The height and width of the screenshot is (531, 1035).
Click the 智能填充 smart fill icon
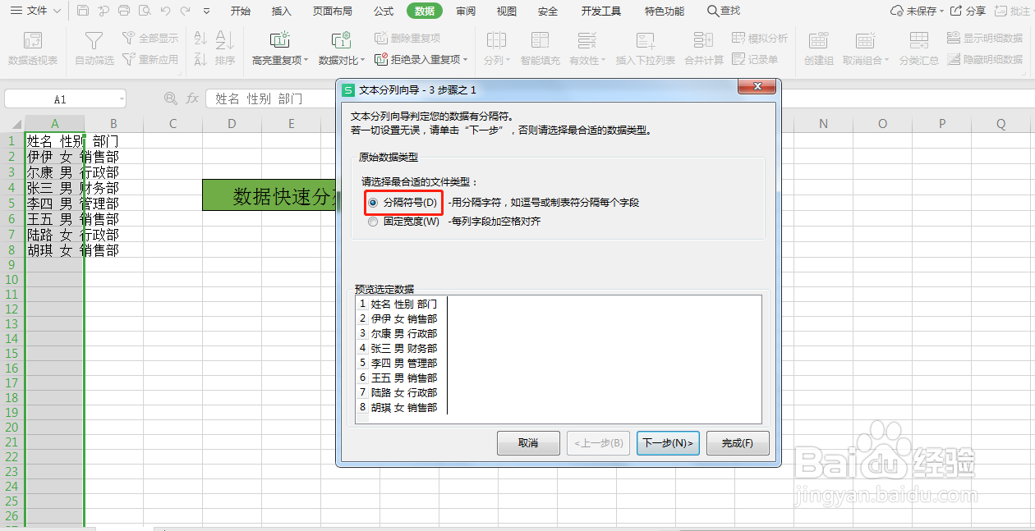pos(540,41)
